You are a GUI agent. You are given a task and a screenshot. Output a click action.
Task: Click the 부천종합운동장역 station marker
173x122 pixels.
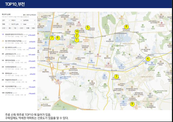(115, 33)
